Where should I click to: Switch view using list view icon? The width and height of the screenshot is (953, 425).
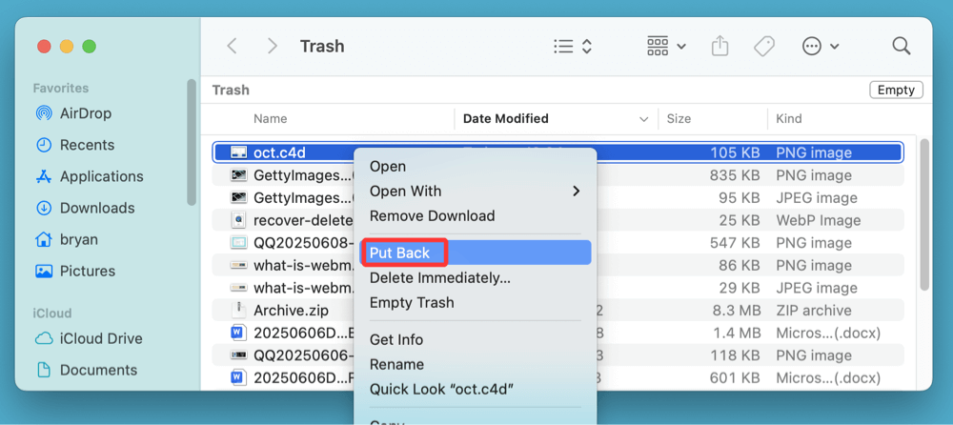563,46
